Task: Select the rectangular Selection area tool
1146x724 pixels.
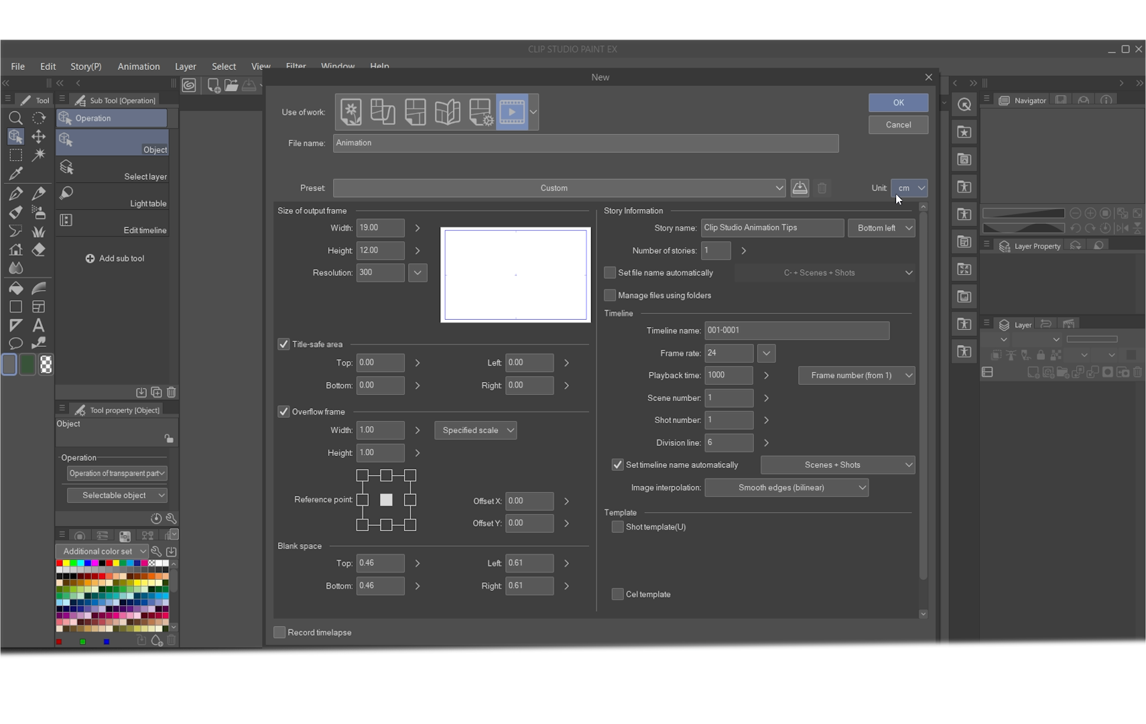Action: point(15,155)
